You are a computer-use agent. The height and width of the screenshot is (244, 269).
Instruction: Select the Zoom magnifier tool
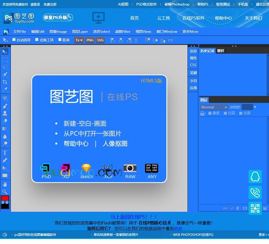click(x=5, y=192)
